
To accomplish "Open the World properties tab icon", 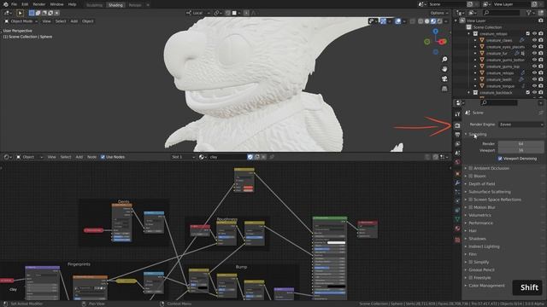I will [x=457, y=162].
